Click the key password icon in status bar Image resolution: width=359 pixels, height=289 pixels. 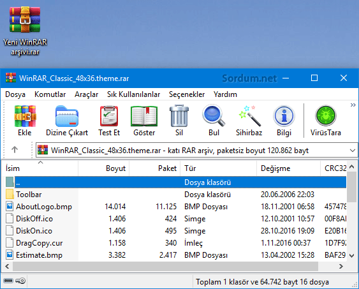pyautogui.click(x=20, y=281)
